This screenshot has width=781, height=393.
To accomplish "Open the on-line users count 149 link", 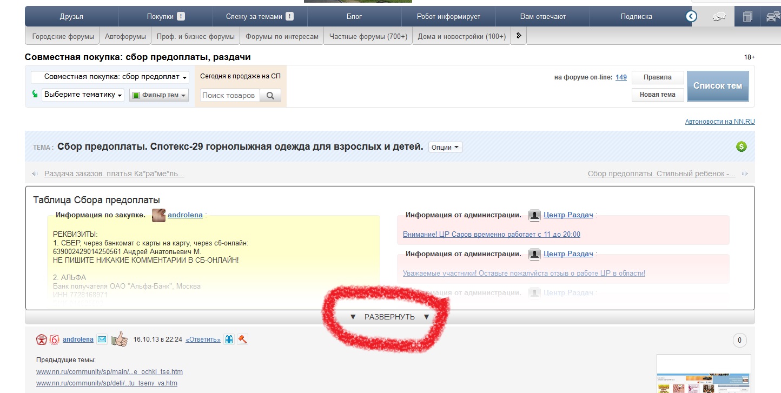I will tap(621, 77).
